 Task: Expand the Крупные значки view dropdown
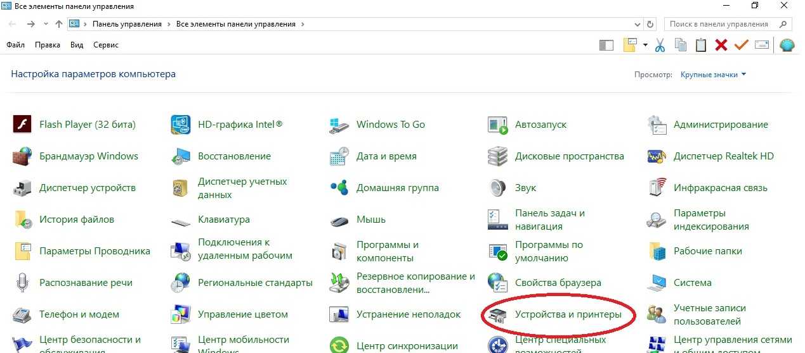(x=714, y=74)
